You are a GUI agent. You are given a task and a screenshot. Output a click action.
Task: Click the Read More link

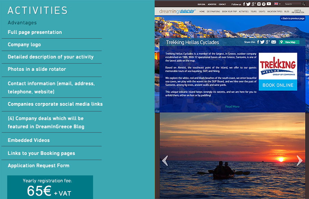[x=232, y=106]
